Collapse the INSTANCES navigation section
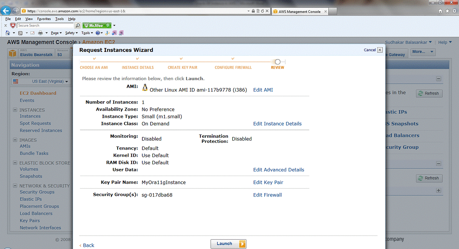 [15, 110]
